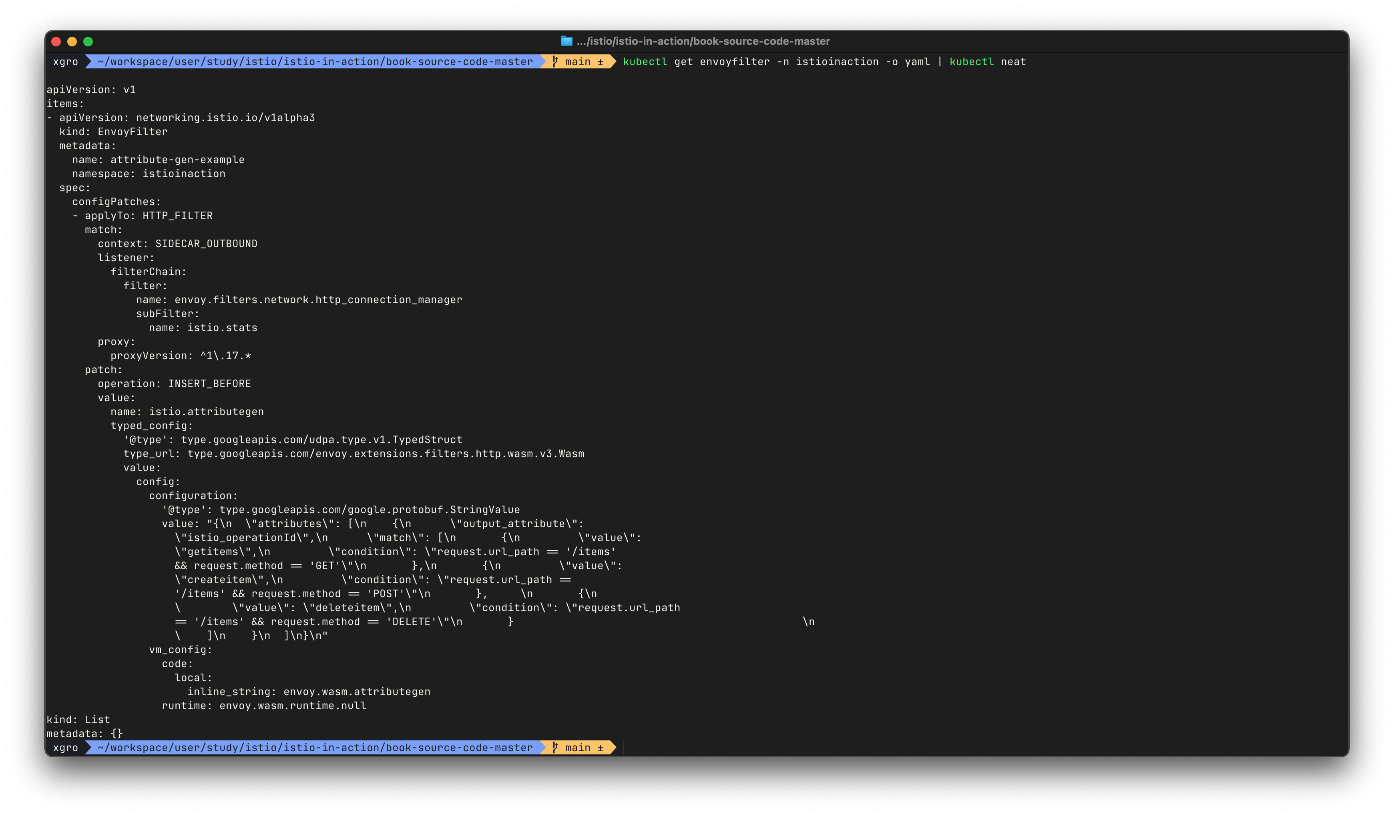Click 'main ±' segment in top prompt
The image size is (1394, 816).
tap(584, 61)
